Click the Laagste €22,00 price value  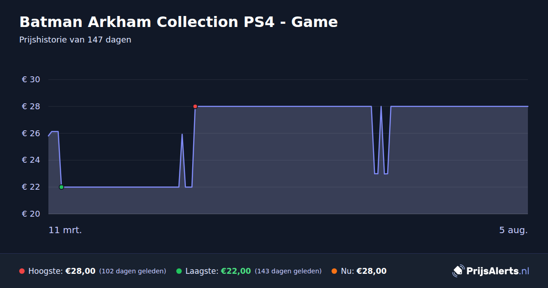tap(236, 271)
